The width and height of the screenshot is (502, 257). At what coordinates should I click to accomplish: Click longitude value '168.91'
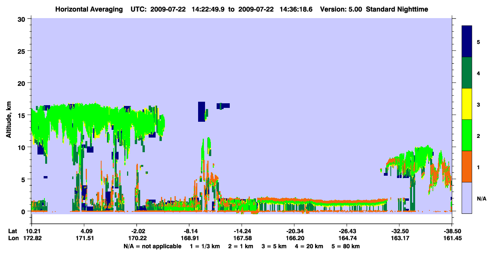point(191,238)
